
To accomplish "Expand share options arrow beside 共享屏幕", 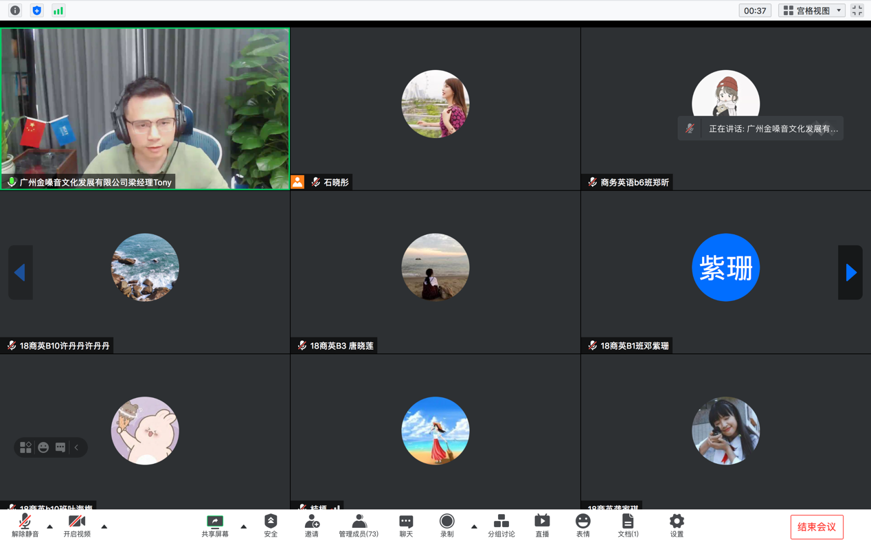I will point(244,527).
